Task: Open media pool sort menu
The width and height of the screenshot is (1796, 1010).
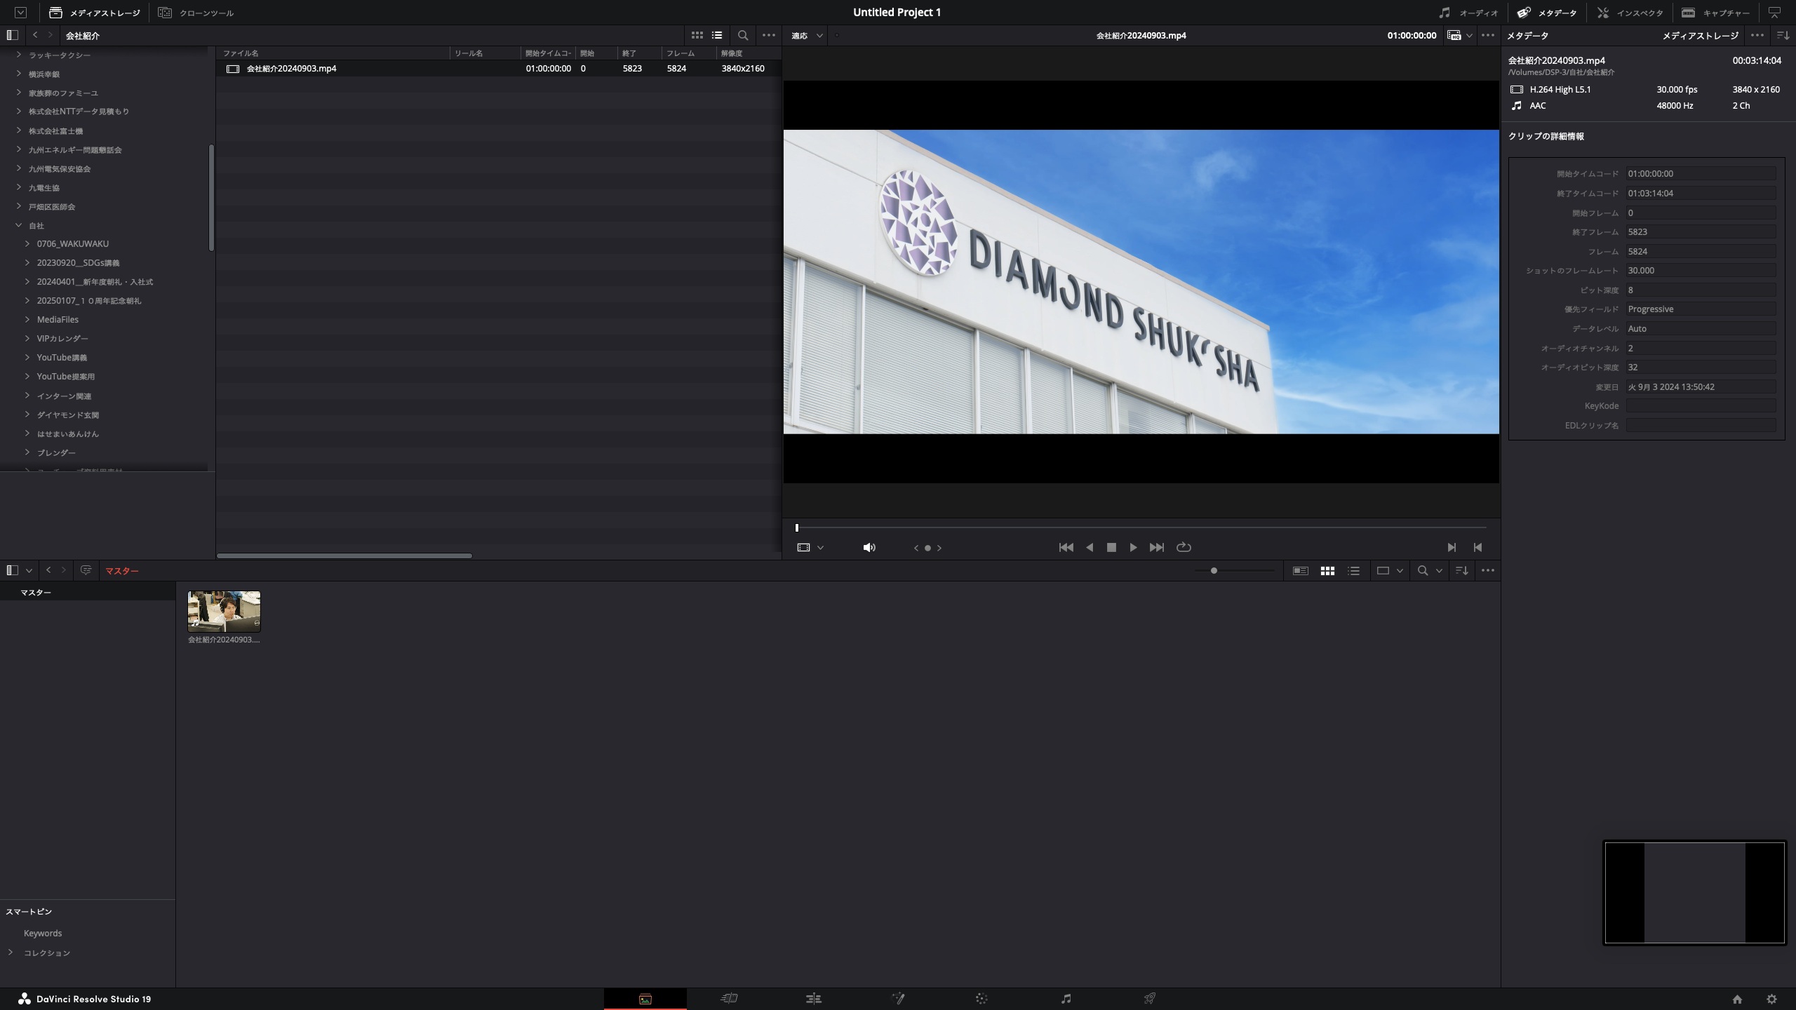Action: (x=1462, y=571)
